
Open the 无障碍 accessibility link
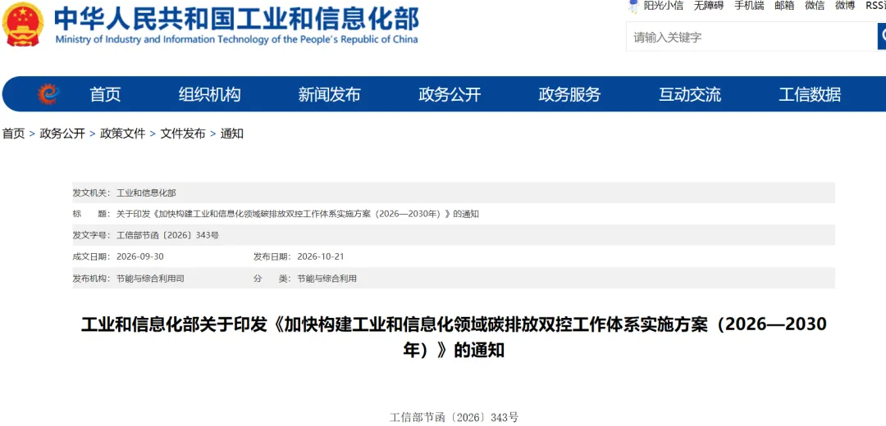tap(709, 6)
